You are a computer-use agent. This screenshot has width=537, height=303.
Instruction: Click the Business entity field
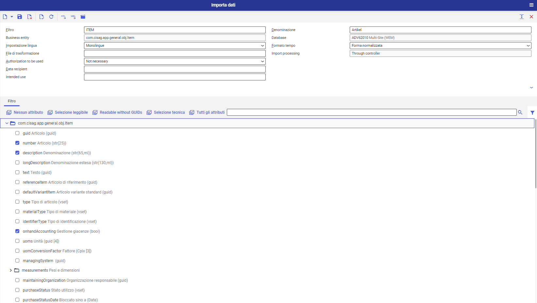[175, 38]
